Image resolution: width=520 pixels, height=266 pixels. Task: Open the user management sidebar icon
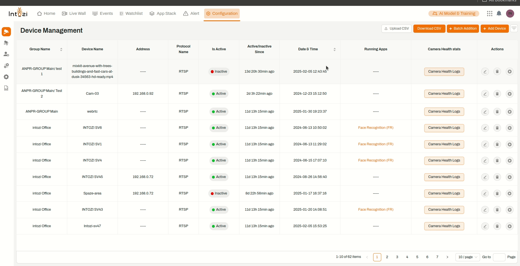[6, 54]
